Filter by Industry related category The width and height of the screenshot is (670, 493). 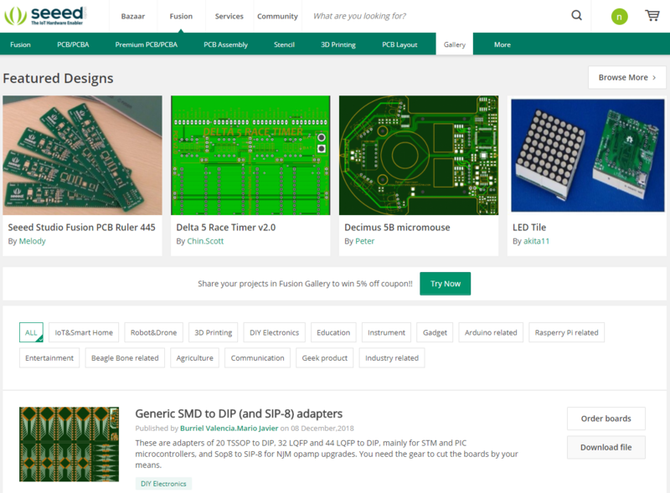pos(392,358)
